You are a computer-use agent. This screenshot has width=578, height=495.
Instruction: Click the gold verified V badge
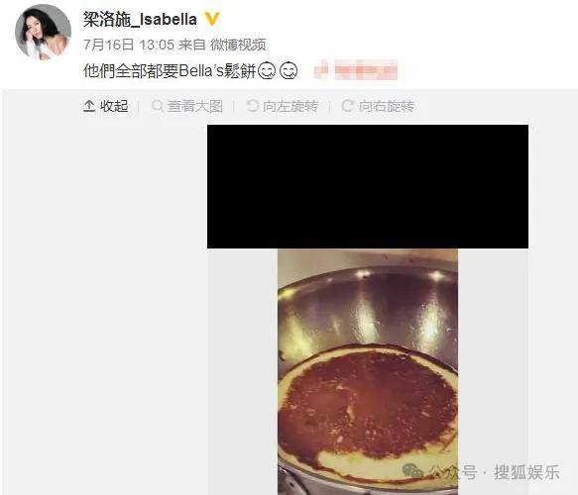pyautogui.click(x=212, y=19)
